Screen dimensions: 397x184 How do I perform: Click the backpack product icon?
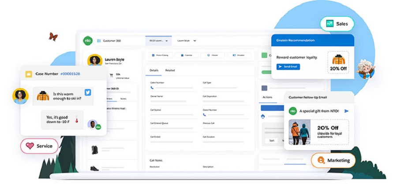point(94,150)
